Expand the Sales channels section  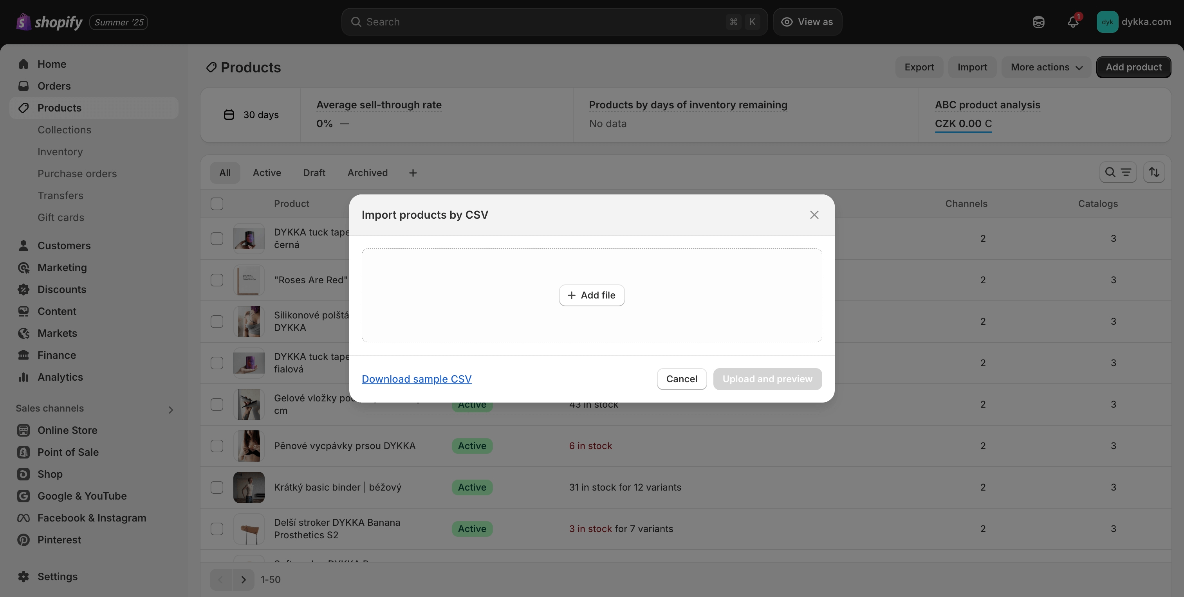click(171, 410)
